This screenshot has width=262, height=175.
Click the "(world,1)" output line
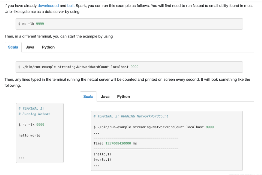102,160
